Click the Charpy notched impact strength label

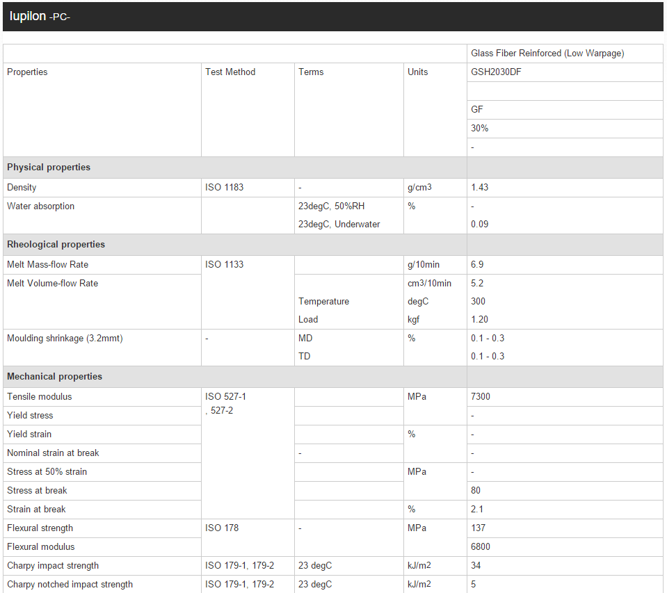click(70, 585)
